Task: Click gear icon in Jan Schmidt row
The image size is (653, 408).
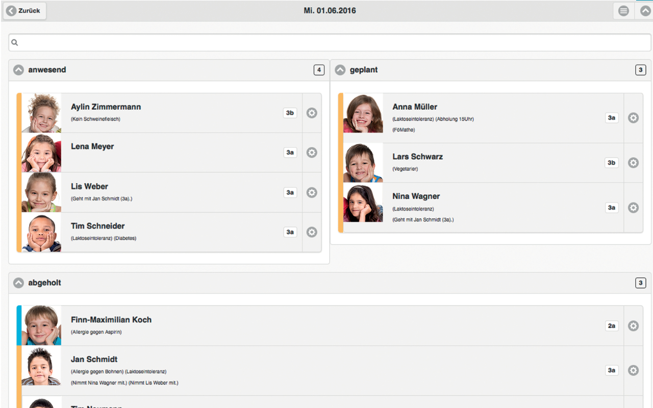Action: tap(633, 370)
